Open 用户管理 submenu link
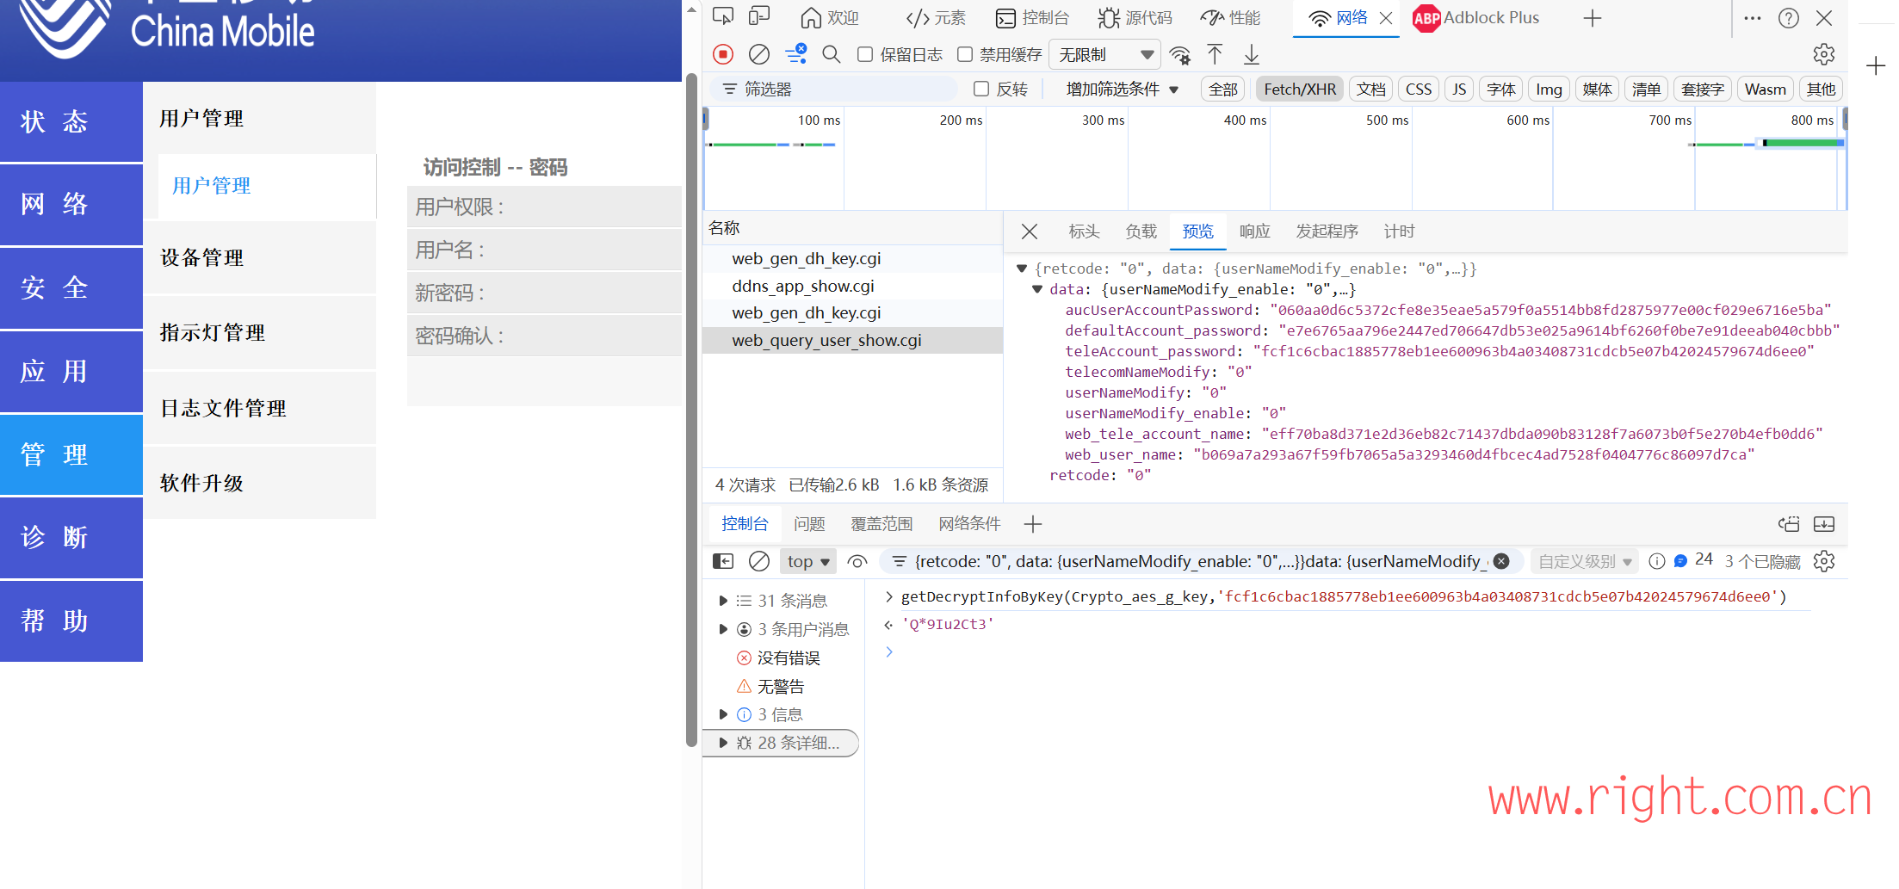The image size is (1899, 889). click(212, 186)
